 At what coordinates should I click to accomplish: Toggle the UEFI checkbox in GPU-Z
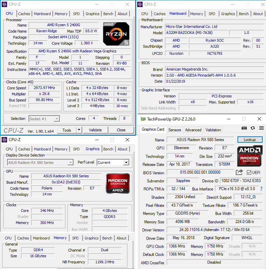(x=249, y=172)
